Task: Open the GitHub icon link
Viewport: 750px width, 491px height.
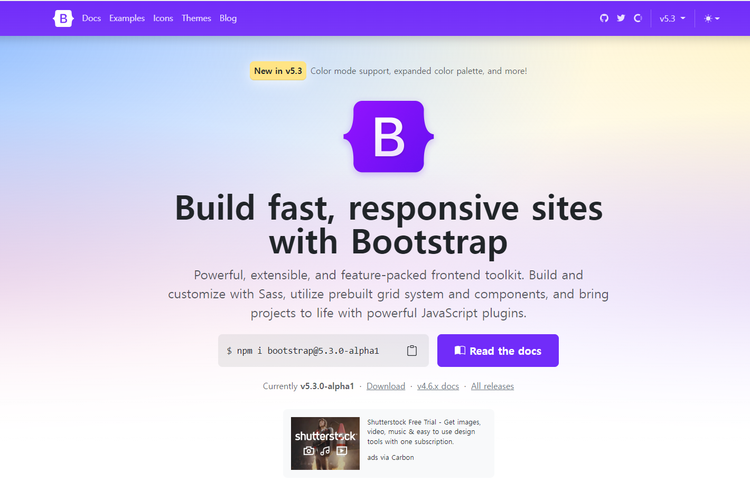Action: [x=604, y=18]
